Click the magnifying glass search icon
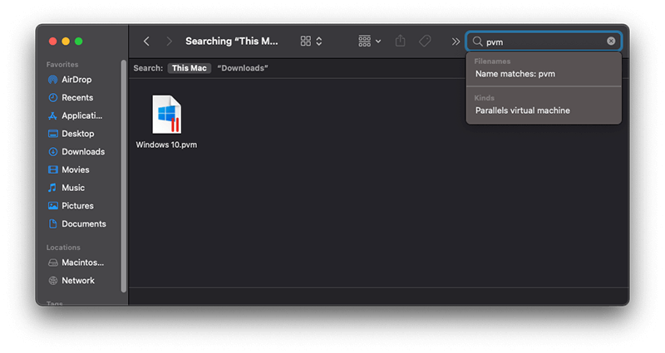 (x=477, y=41)
